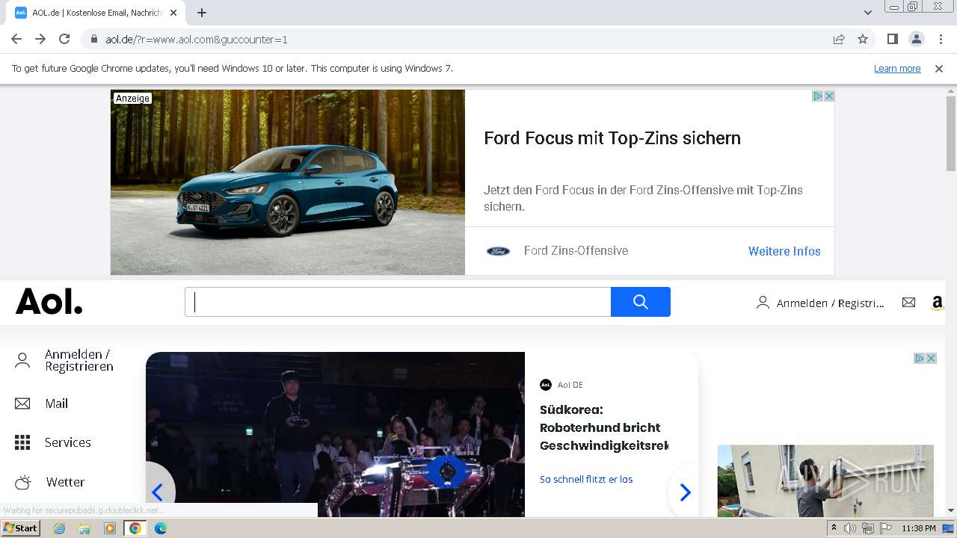Open new tab with plus button
Screen dimensions: 957x538
(x=202, y=13)
